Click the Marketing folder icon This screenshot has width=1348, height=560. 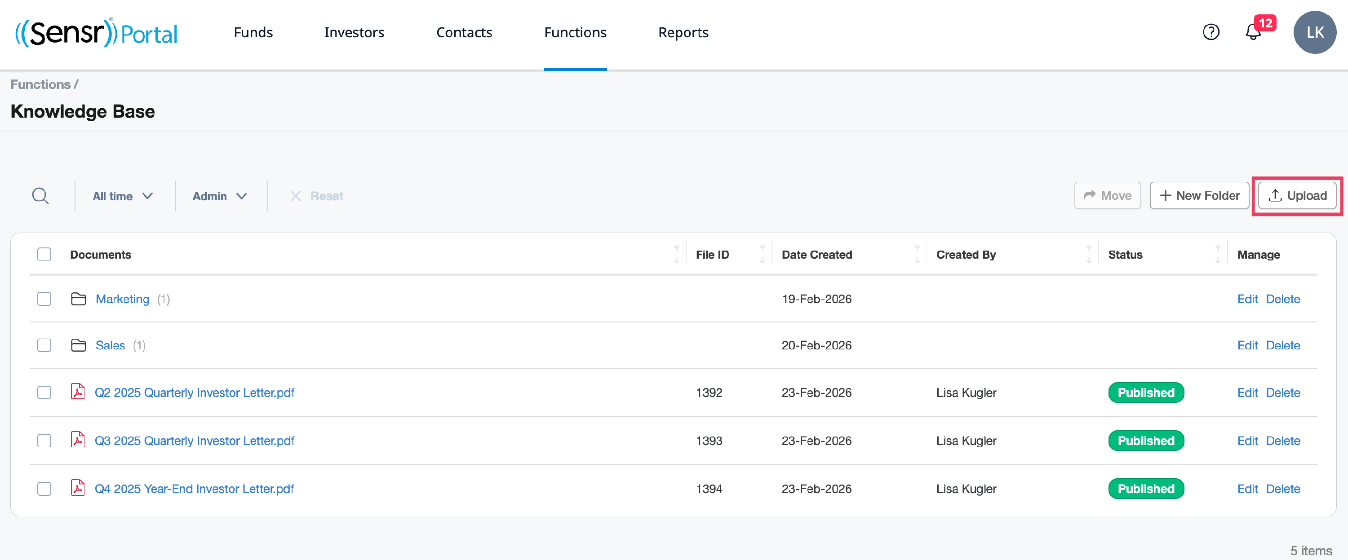click(79, 299)
